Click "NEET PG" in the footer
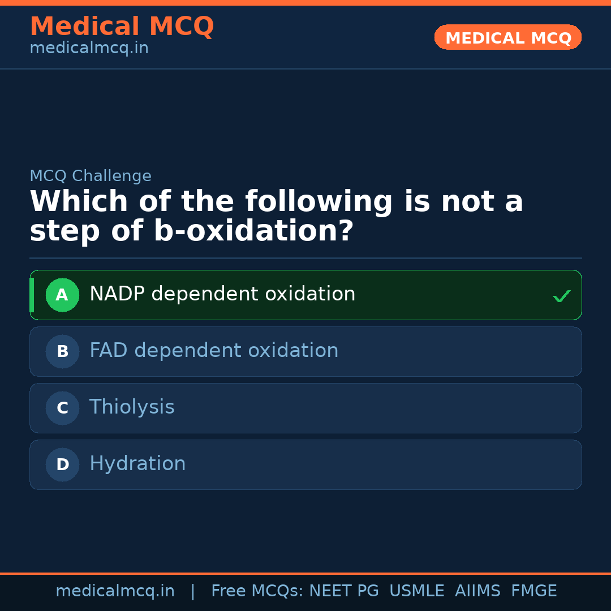 (x=344, y=591)
